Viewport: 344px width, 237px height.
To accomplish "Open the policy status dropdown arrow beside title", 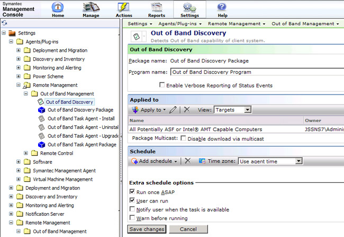I will (144, 36).
